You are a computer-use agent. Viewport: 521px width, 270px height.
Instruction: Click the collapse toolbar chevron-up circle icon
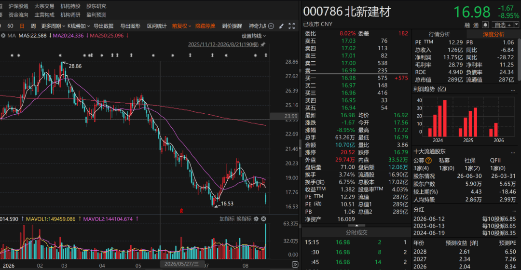(x=271, y=26)
